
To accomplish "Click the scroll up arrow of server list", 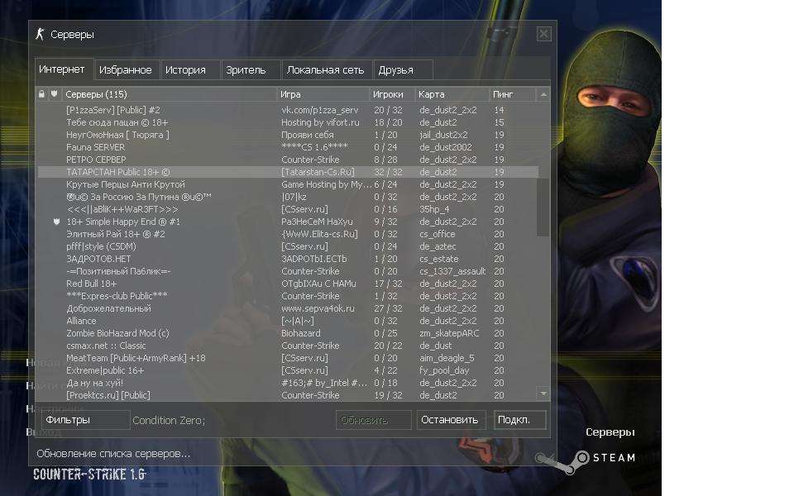I will pos(543,94).
